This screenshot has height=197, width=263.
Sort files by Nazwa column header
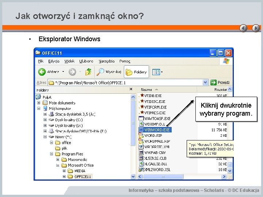point(146,90)
